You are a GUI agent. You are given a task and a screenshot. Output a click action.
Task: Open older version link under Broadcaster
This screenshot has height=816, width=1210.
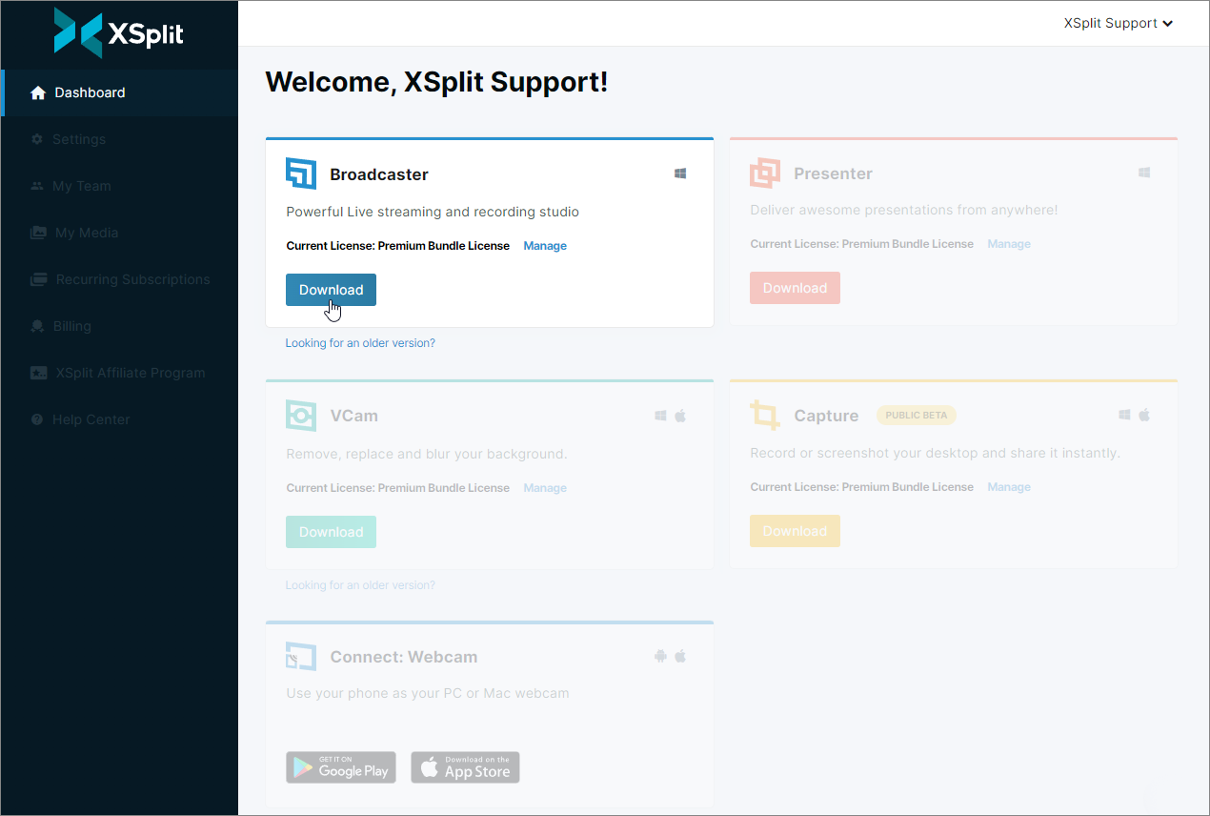pyautogui.click(x=360, y=343)
